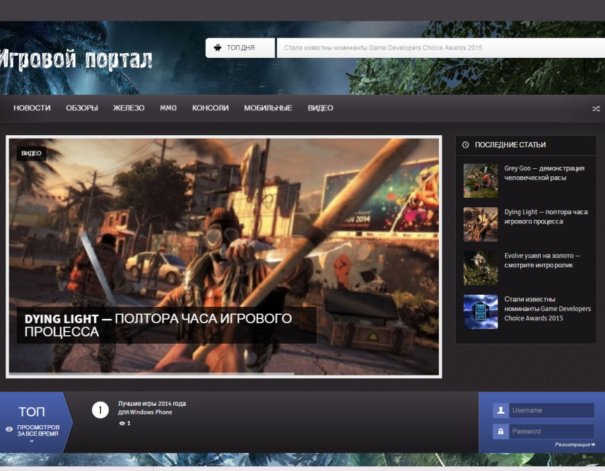The height and width of the screenshot is (471, 605).
Task: Click the arrow icon after Регистрация
Action: pos(593,444)
